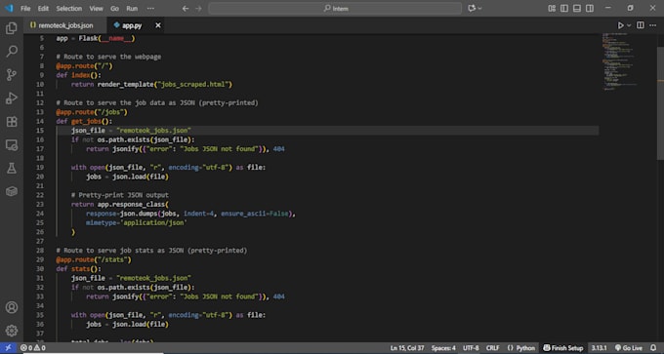Toggle the primary side bar
The height and width of the screenshot is (354, 664).
coord(564,9)
